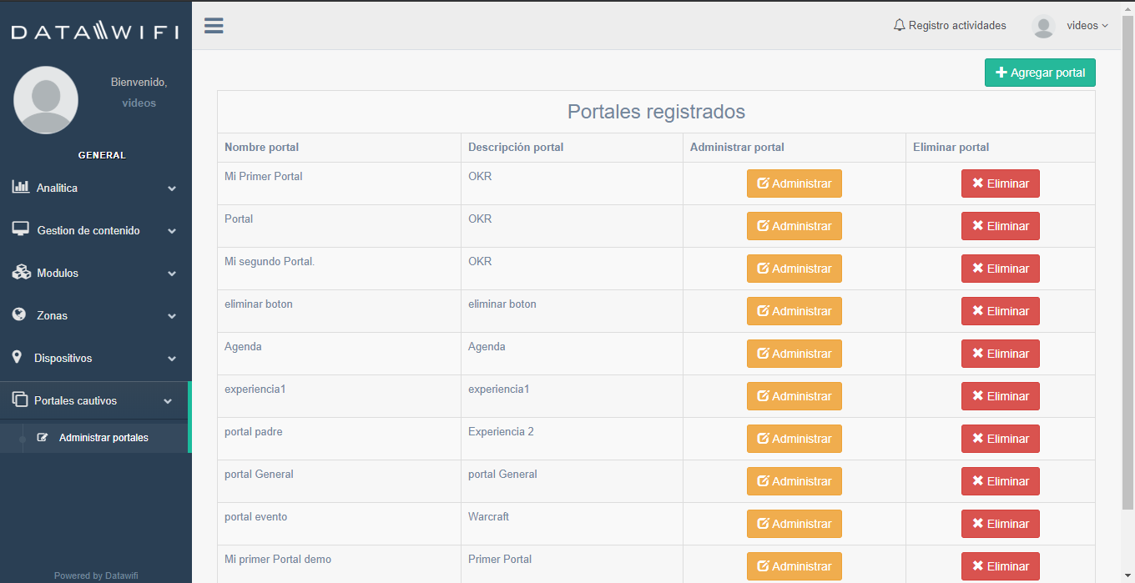Eliminar the row named Portal

pos(1001,226)
